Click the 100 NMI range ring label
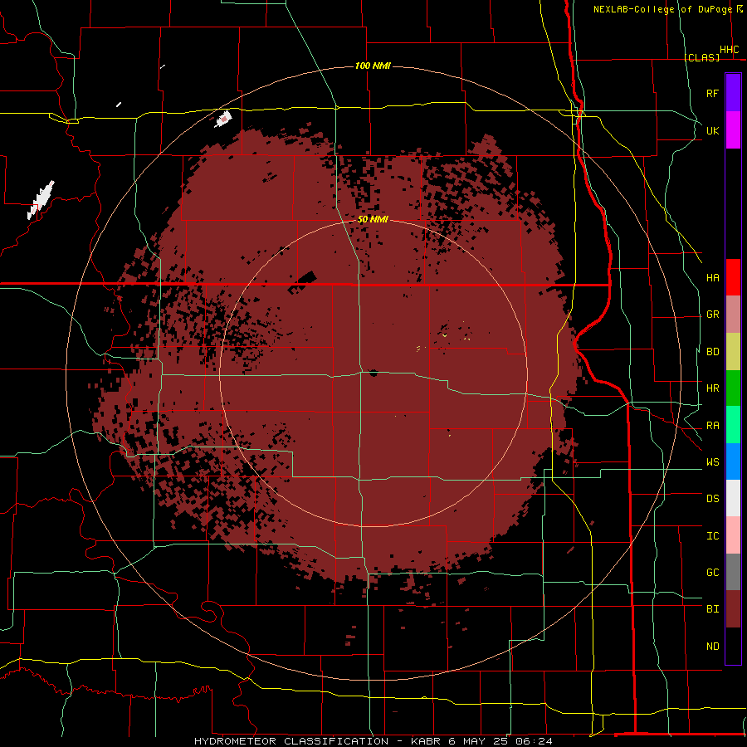The height and width of the screenshot is (747, 747). (x=373, y=66)
